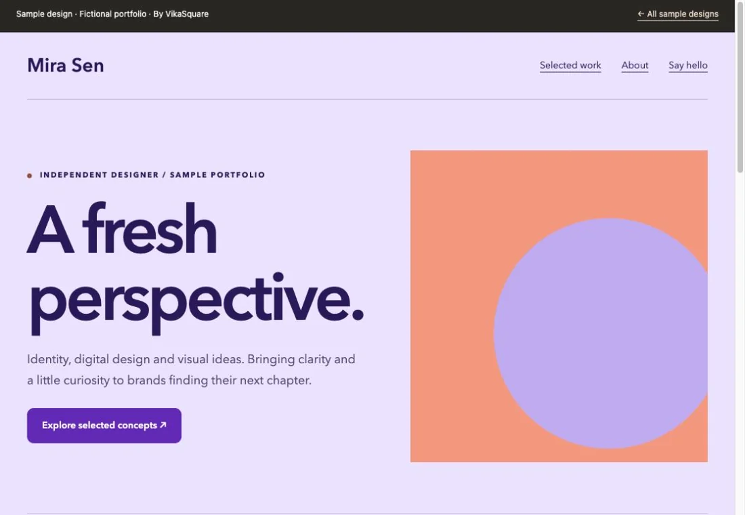The width and height of the screenshot is (745, 515).
Task: Click "Independent Designer / Sample Portfolio" label
Action: 152,175
